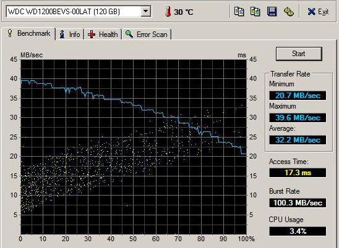The width and height of the screenshot is (339, 248).
Task: Expand the drive selection dropdown arrow
Action: (146, 11)
